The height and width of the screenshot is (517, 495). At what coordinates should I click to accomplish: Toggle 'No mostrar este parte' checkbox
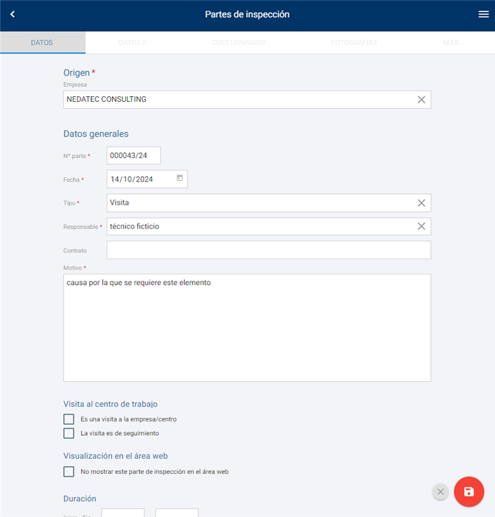point(69,472)
